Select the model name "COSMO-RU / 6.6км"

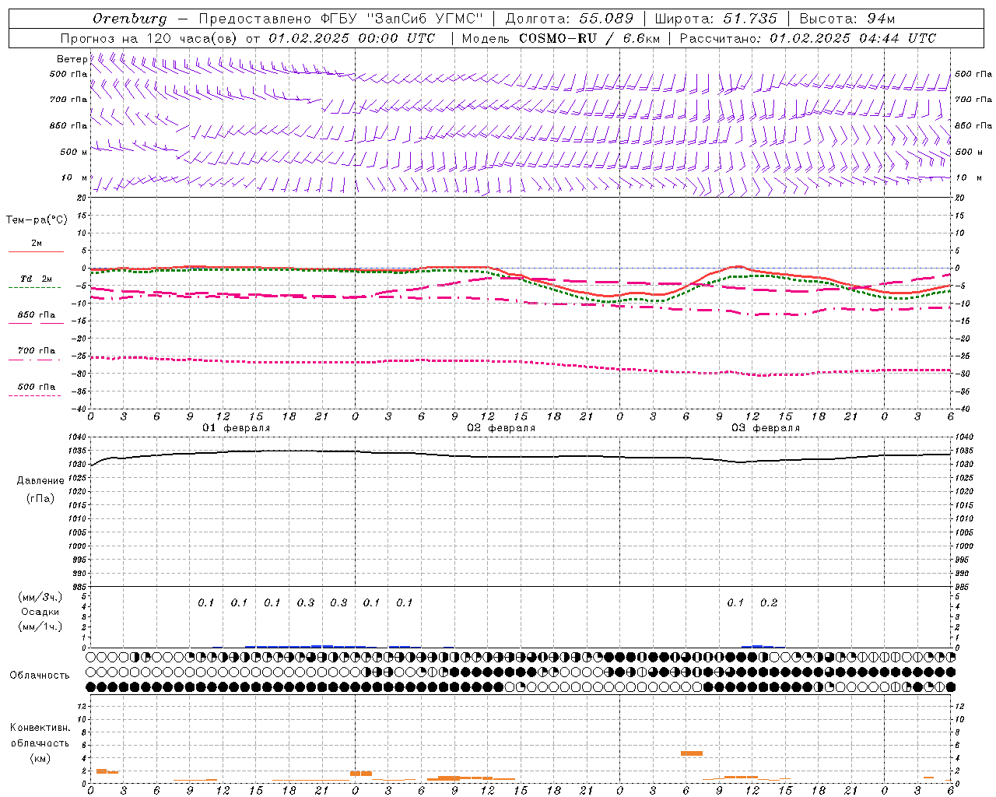[590, 38]
